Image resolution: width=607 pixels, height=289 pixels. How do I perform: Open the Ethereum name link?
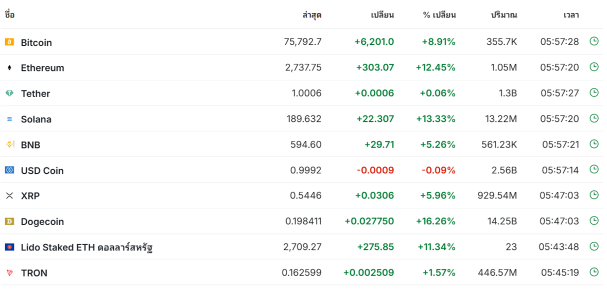click(43, 68)
